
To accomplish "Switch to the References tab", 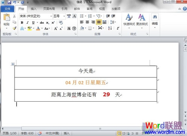I will click(64, 9).
